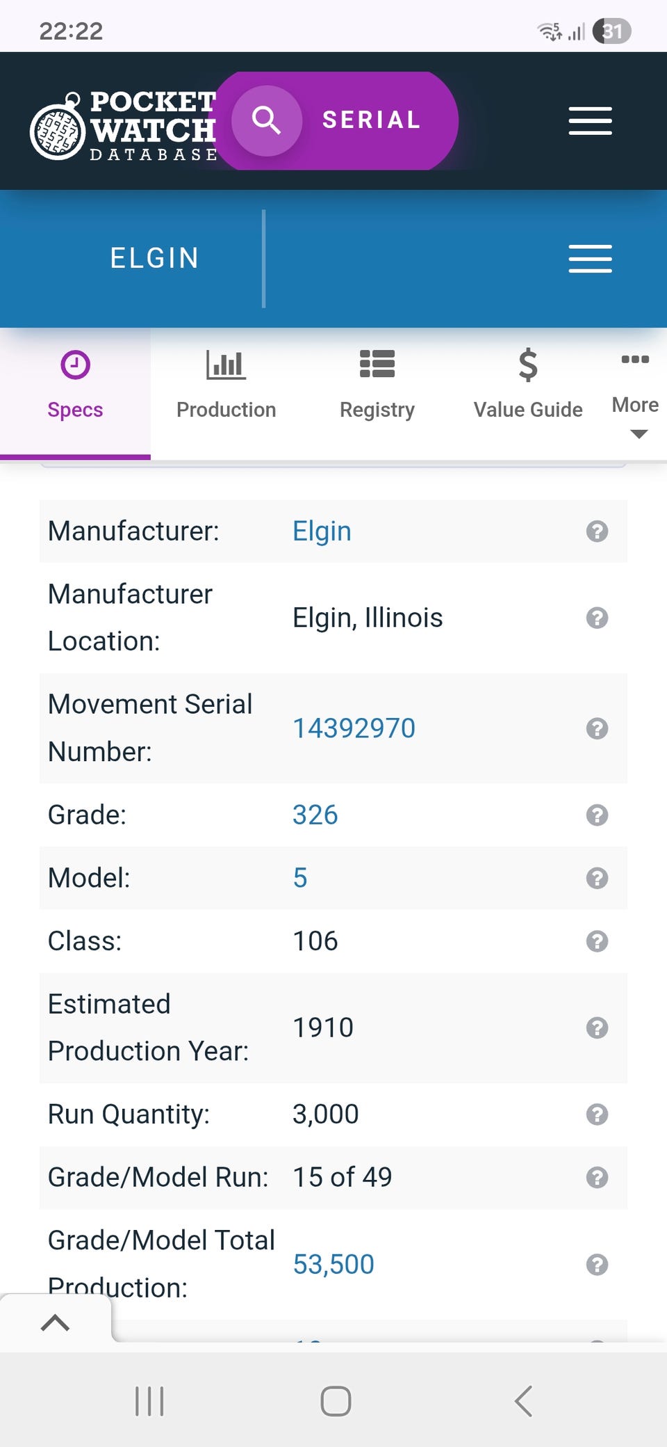This screenshot has height=1447, width=667.
Task: Open the main hamburger menu in dark header
Action: click(x=590, y=121)
